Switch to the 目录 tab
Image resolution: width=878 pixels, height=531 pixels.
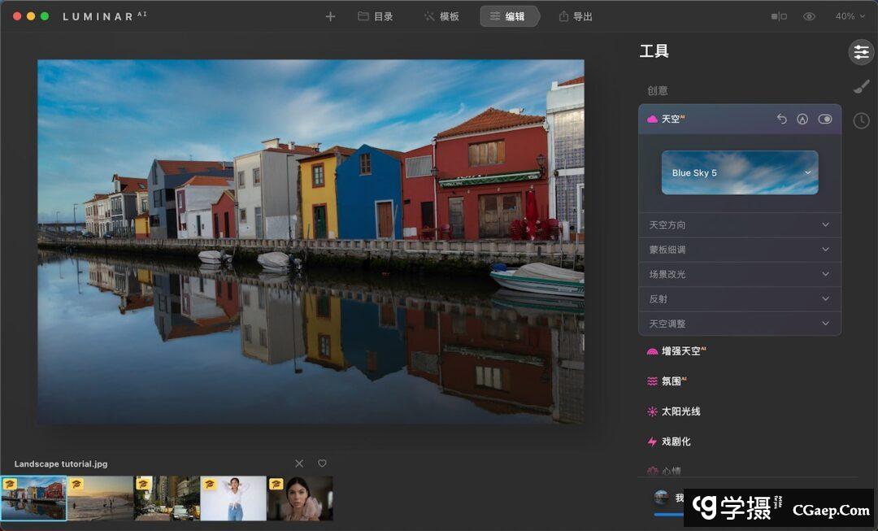tap(376, 16)
